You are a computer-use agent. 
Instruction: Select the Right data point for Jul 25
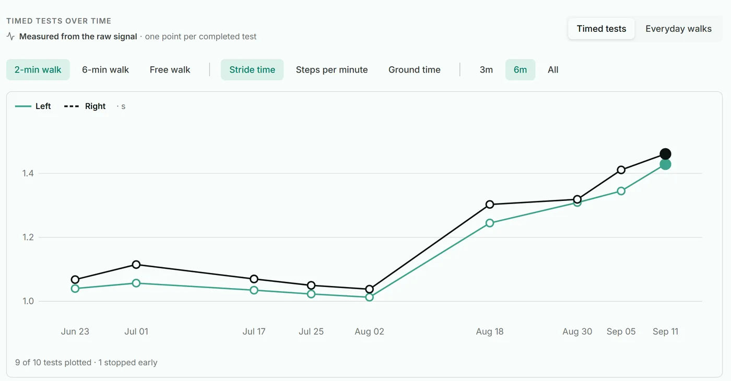tap(311, 285)
